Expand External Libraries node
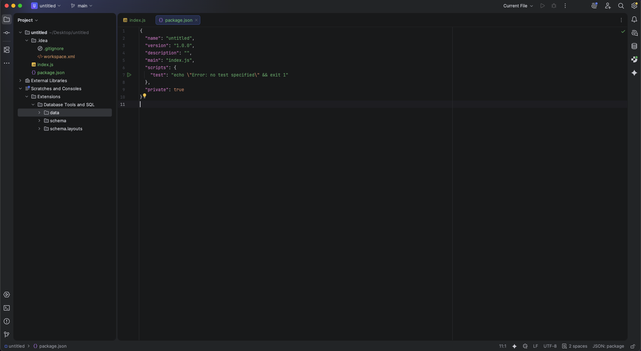641x351 pixels. click(x=20, y=80)
